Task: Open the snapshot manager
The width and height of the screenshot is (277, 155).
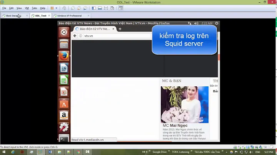Action: (x=85, y=8)
